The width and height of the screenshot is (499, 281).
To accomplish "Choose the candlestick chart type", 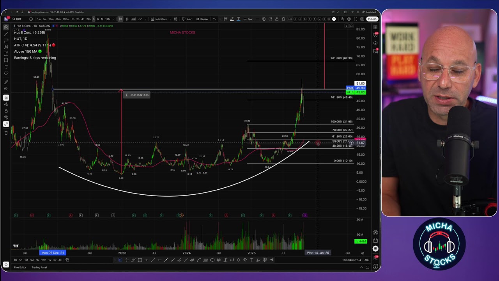I will pyautogui.click(x=120, y=19).
